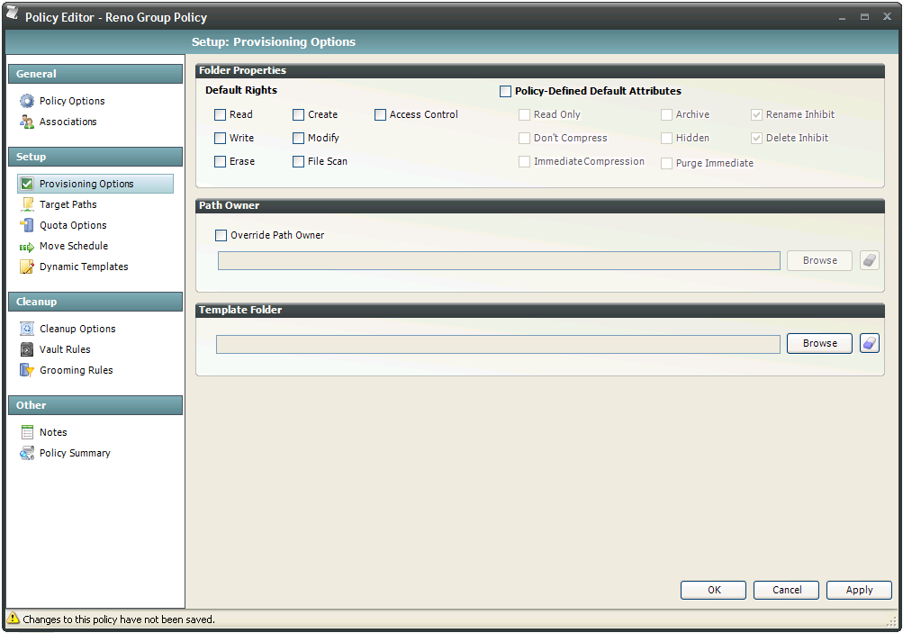Click the Grooming Rules icon
This screenshot has width=903, height=633.
tap(27, 370)
